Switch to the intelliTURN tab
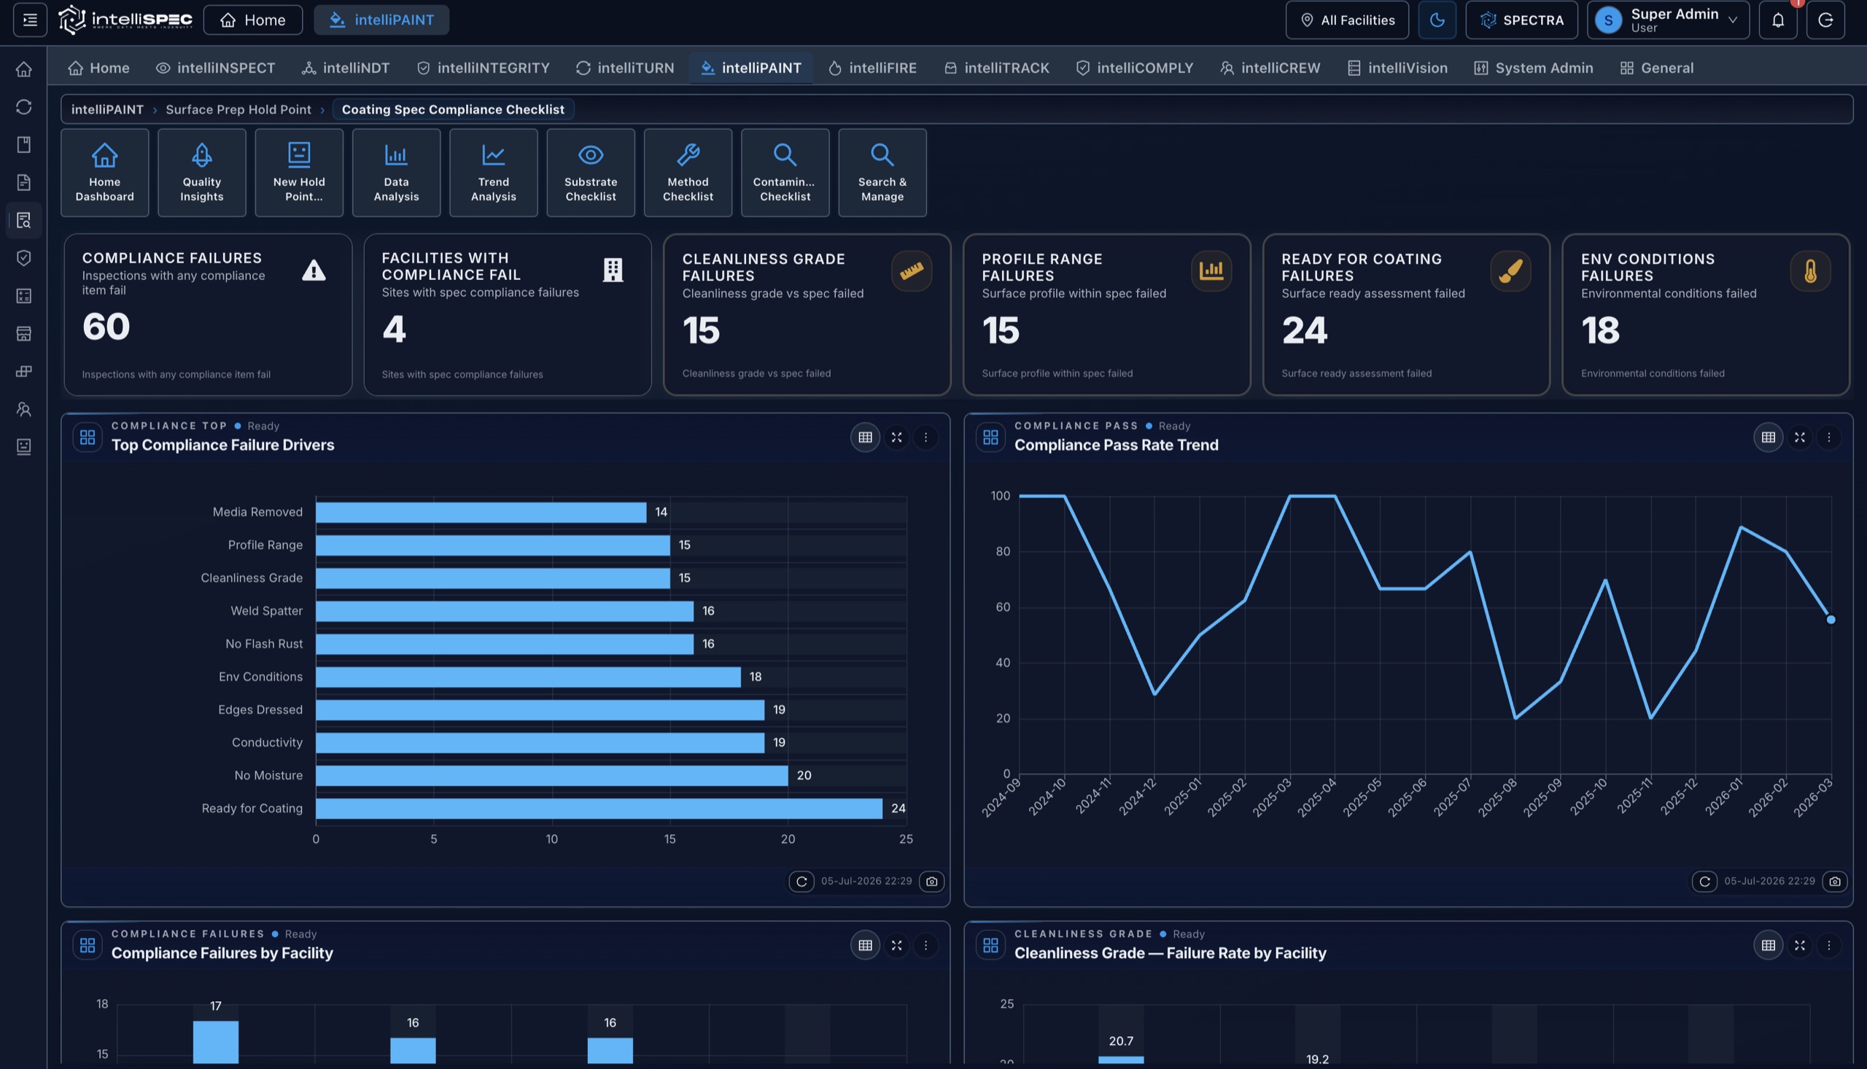 (x=625, y=69)
